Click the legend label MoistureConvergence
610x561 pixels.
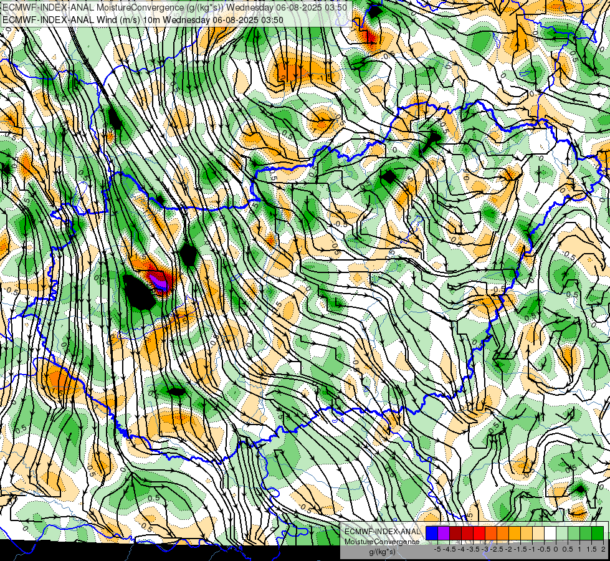point(382,542)
